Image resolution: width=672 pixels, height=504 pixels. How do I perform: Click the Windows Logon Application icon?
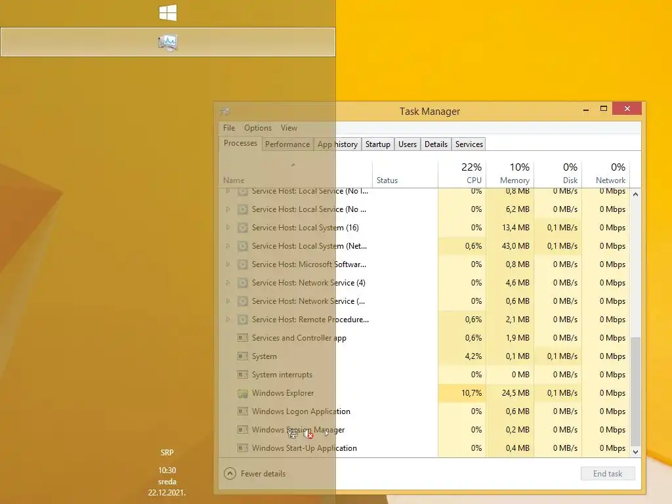(x=243, y=412)
